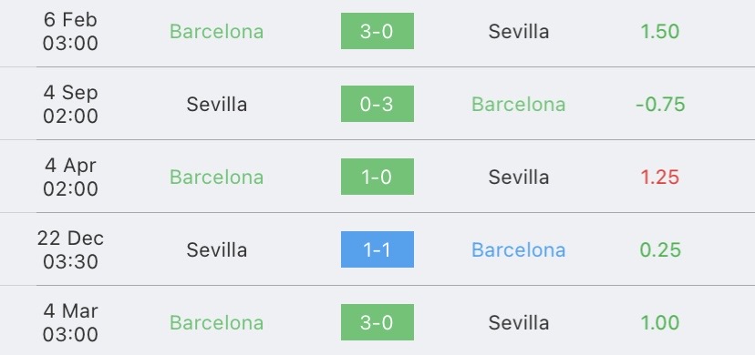
Task: Select Sevilla in the 6 Feb match
Action: (519, 32)
